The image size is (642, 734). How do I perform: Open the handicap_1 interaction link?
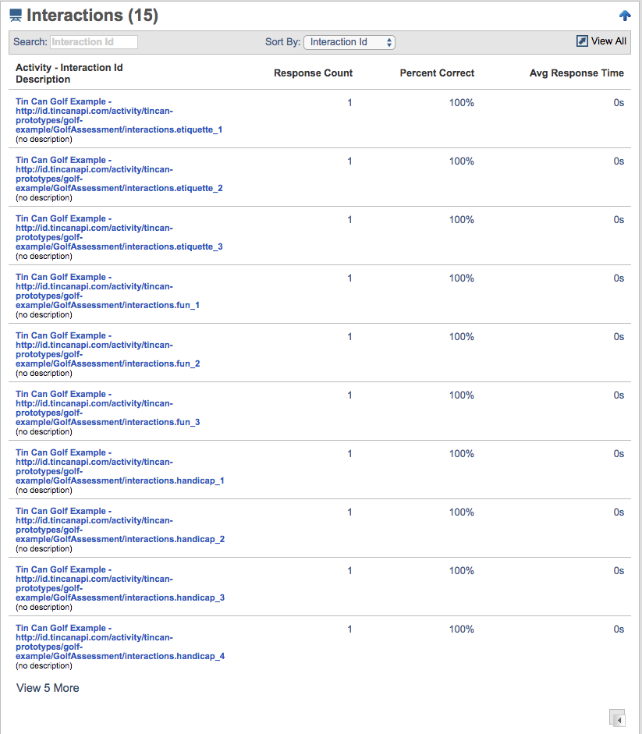(120, 466)
